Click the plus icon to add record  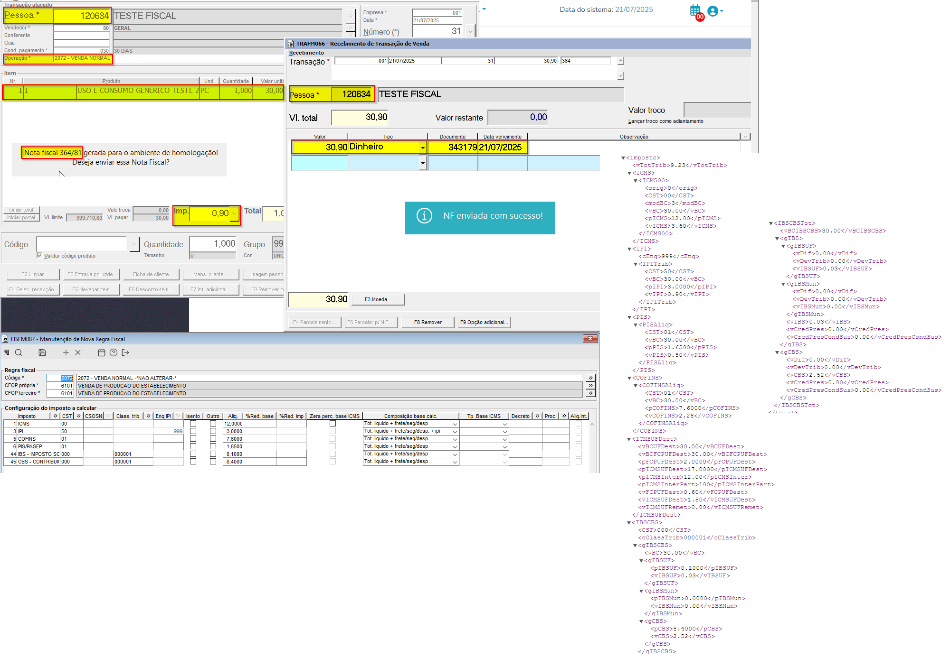66,352
